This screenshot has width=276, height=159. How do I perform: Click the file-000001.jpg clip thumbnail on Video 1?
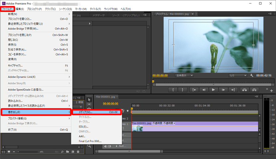pos(137,129)
